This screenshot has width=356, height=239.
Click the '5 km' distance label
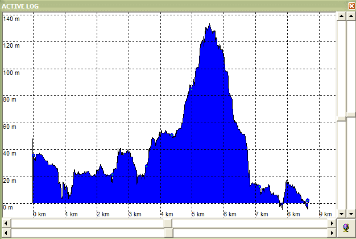tap(198, 215)
